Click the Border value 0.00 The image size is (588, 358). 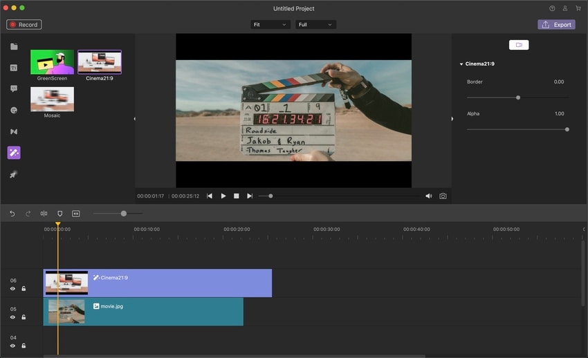point(559,82)
